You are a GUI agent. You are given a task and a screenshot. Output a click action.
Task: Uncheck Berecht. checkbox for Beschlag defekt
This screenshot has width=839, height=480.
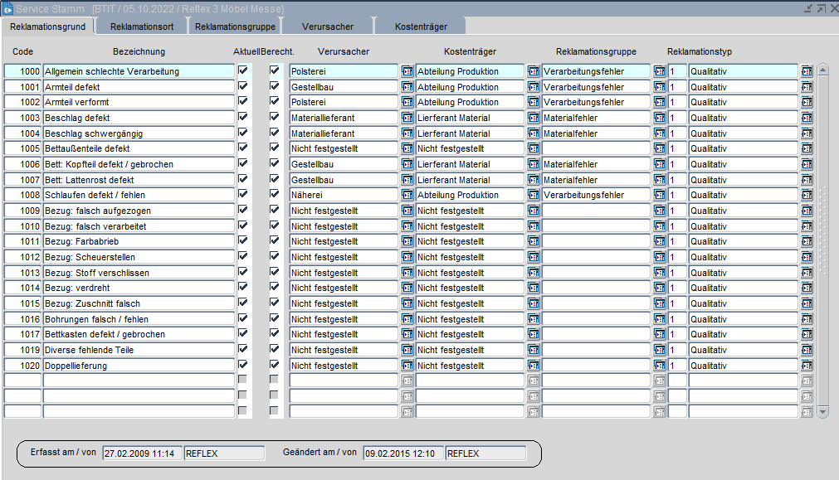[275, 118]
